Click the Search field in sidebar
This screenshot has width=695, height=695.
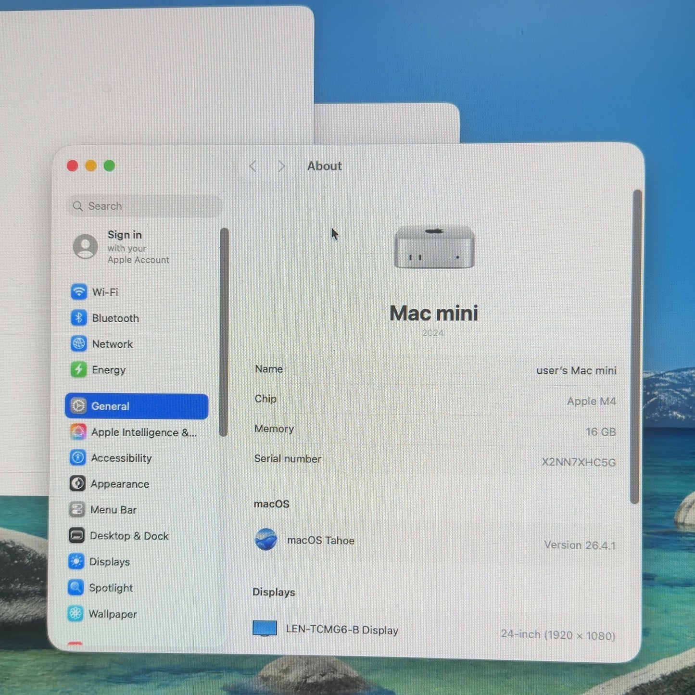144,206
